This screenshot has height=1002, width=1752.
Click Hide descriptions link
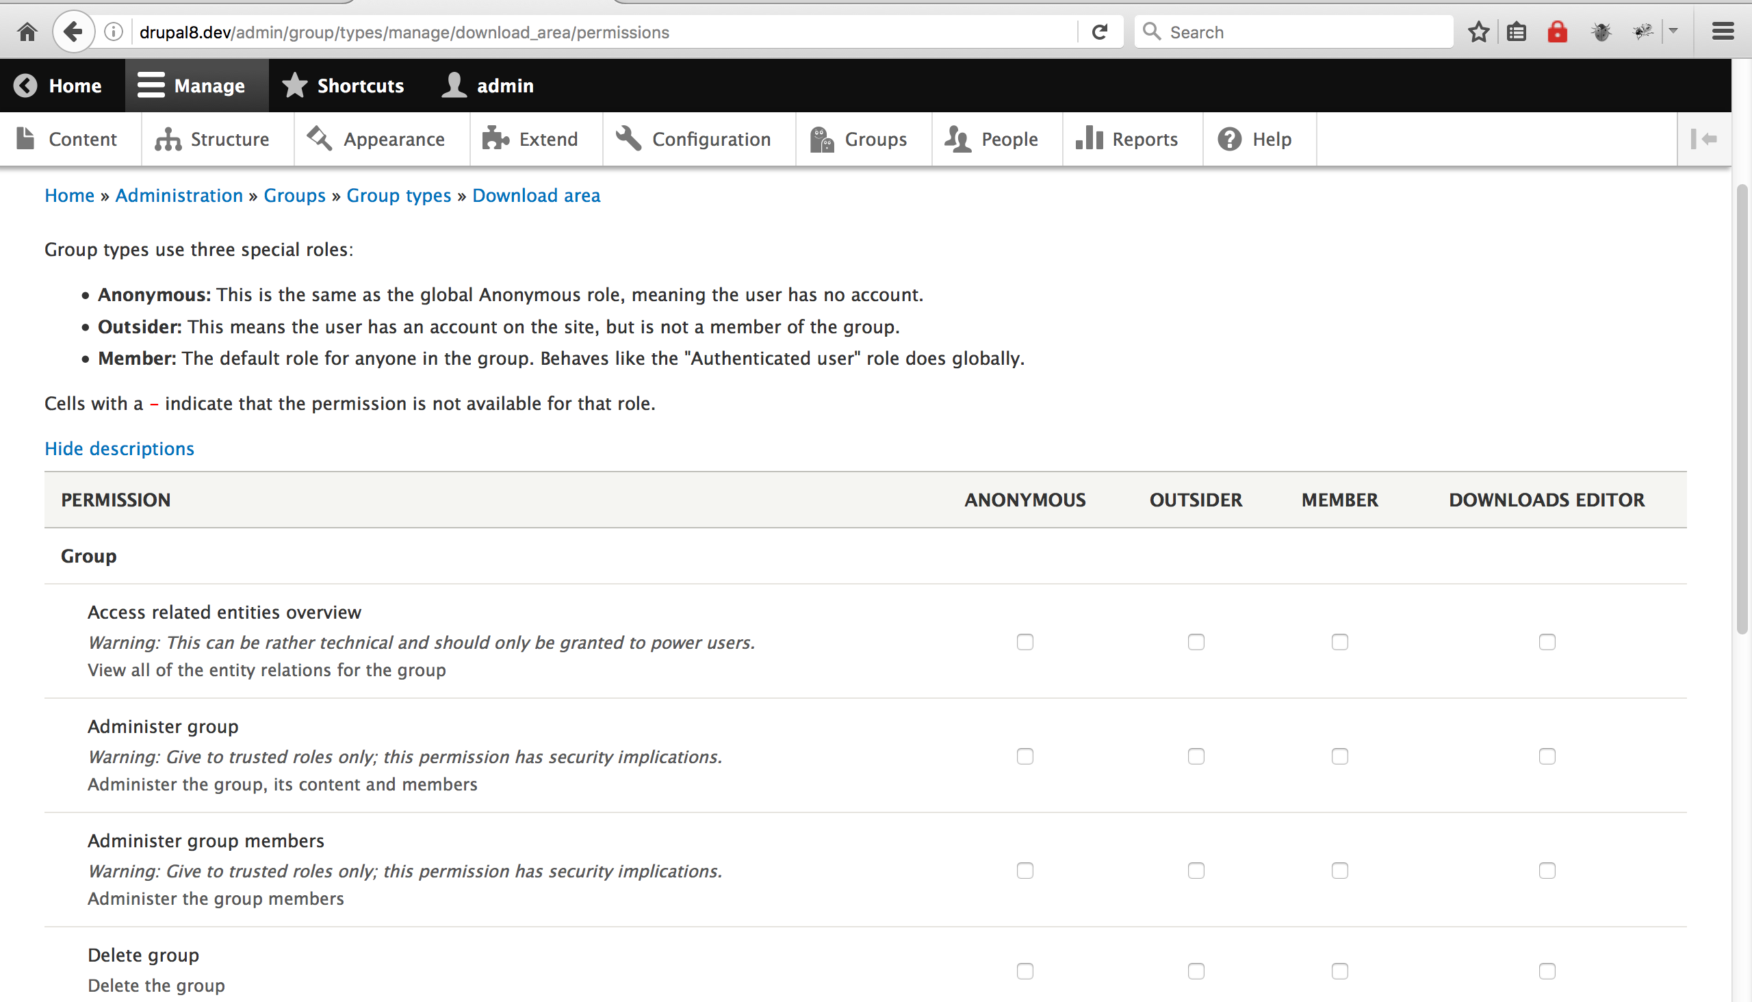tap(120, 449)
